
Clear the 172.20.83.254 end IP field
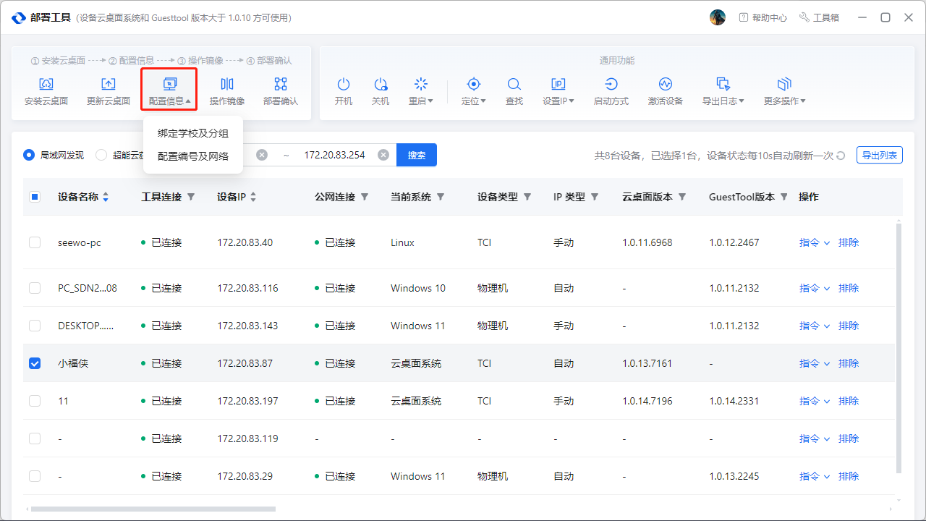[383, 155]
